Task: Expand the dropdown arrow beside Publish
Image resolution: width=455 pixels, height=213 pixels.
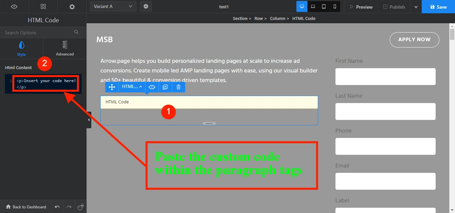Action: [416, 7]
